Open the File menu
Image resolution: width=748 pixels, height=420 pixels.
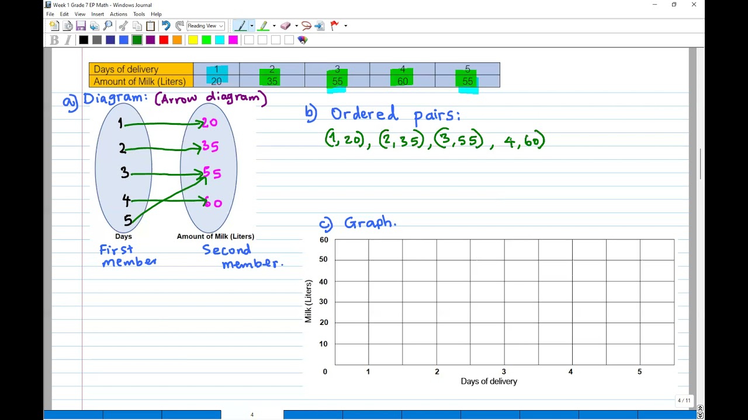click(x=50, y=14)
